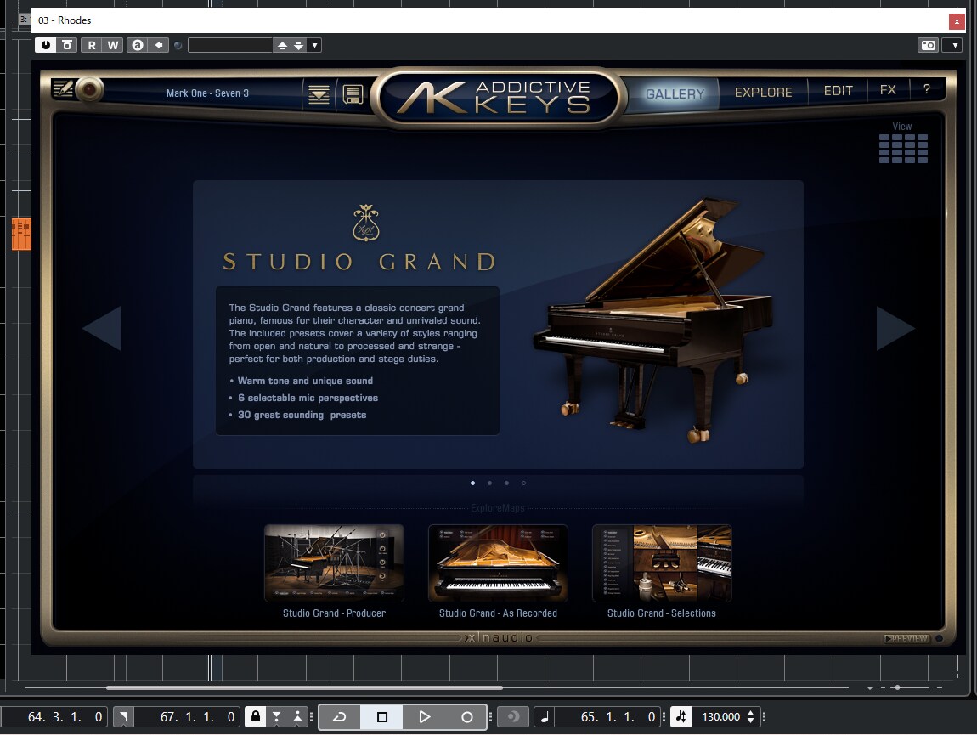Click the Studio Grand - Selections label
The height and width of the screenshot is (735, 977).
[x=662, y=613]
